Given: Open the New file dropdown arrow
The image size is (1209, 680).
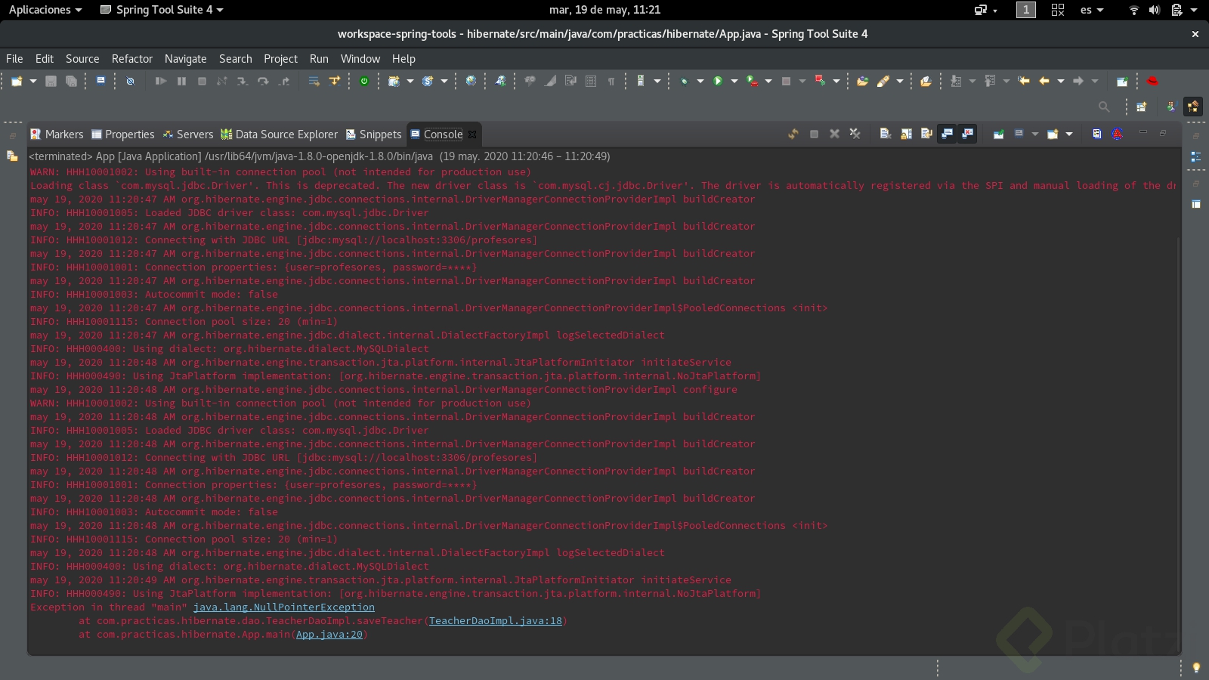Looking at the screenshot, I should pyautogui.click(x=32, y=81).
